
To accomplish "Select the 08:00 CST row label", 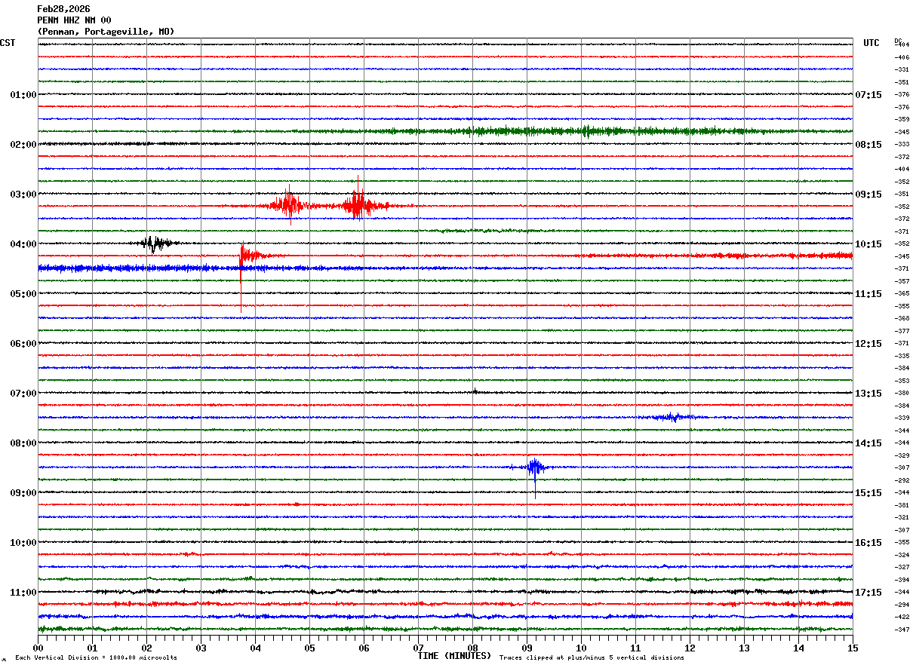I will pyautogui.click(x=23, y=443).
